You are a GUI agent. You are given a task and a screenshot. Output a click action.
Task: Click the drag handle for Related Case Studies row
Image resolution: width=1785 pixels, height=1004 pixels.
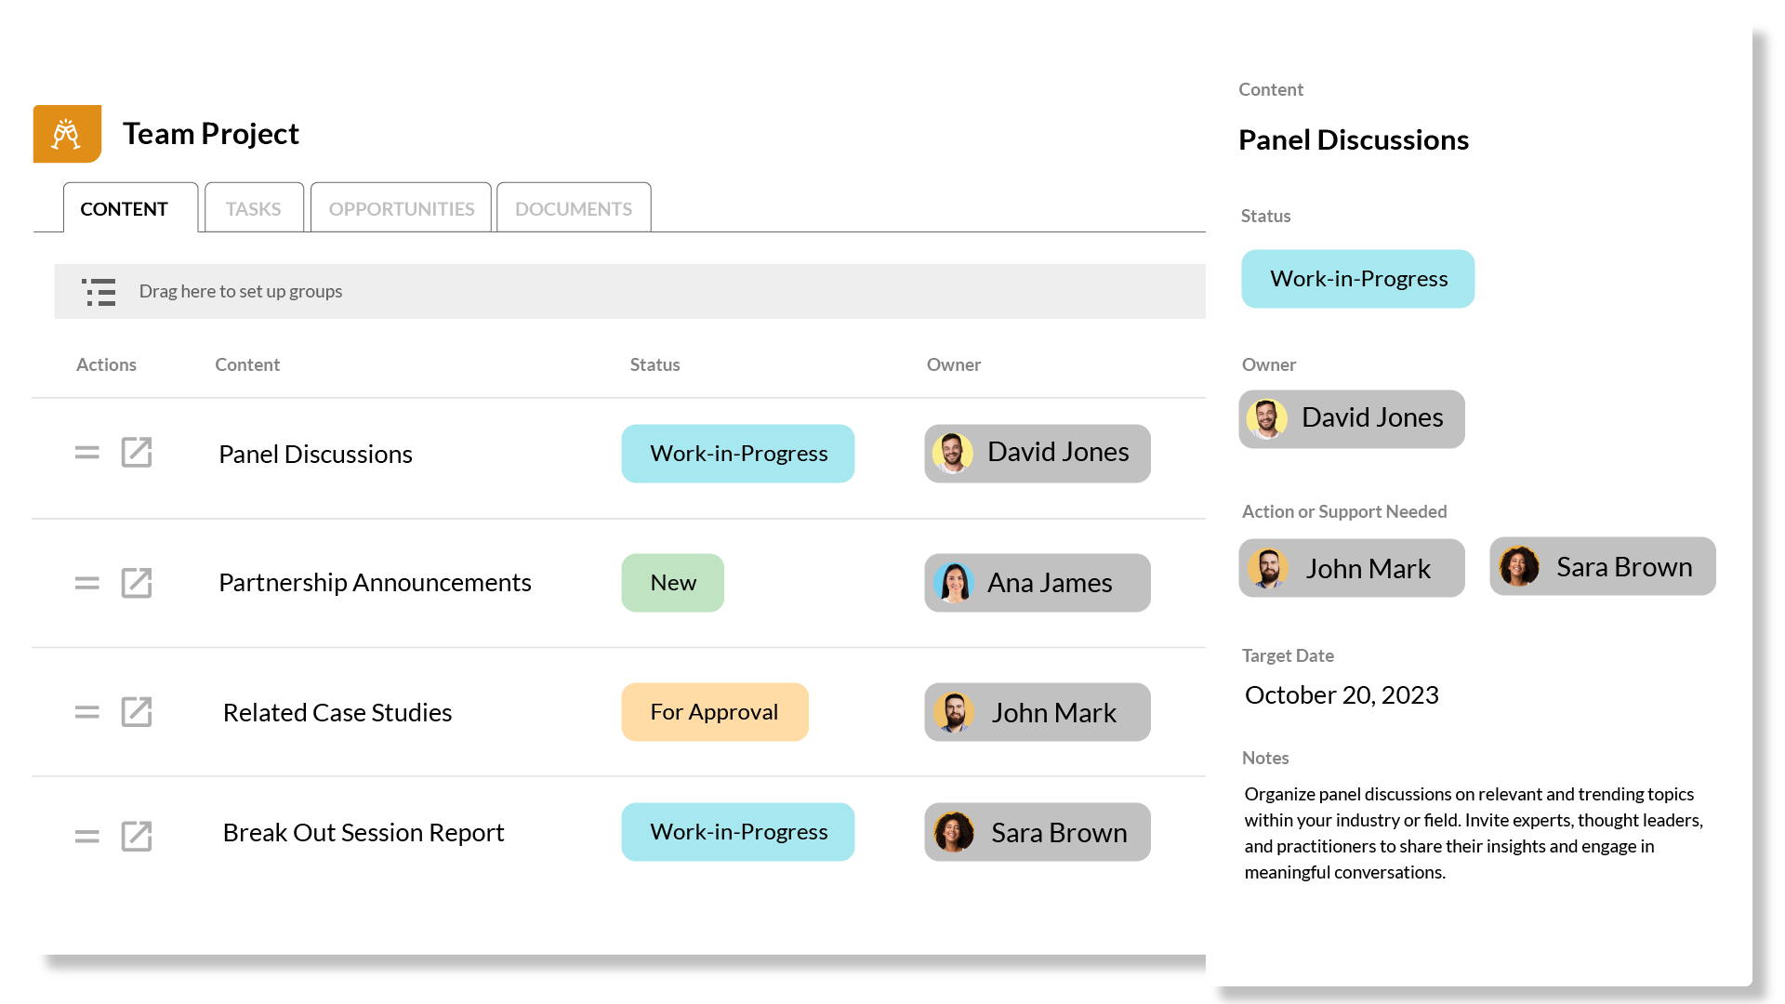click(x=87, y=712)
